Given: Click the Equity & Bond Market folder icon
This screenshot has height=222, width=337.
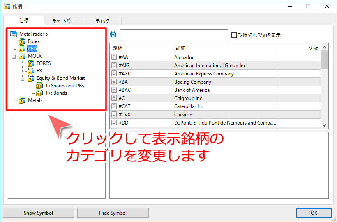Looking at the screenshot, I should [x=31, y=78].
